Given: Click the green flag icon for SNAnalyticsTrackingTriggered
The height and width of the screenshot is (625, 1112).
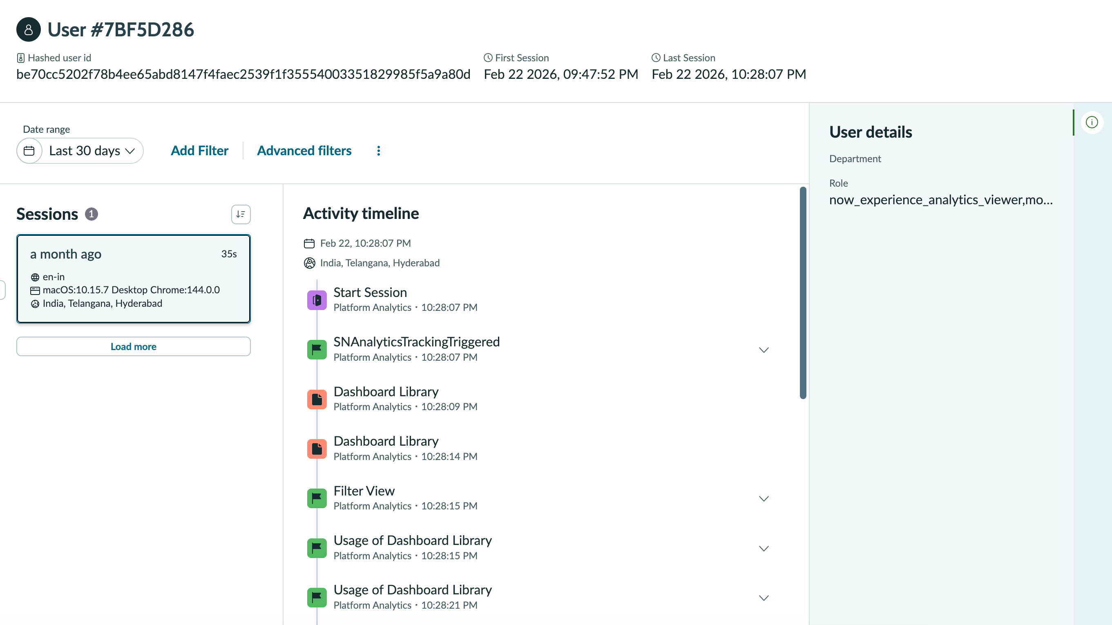Looking at the screenshot, I should pyautogui.click(x=317, y=350).
